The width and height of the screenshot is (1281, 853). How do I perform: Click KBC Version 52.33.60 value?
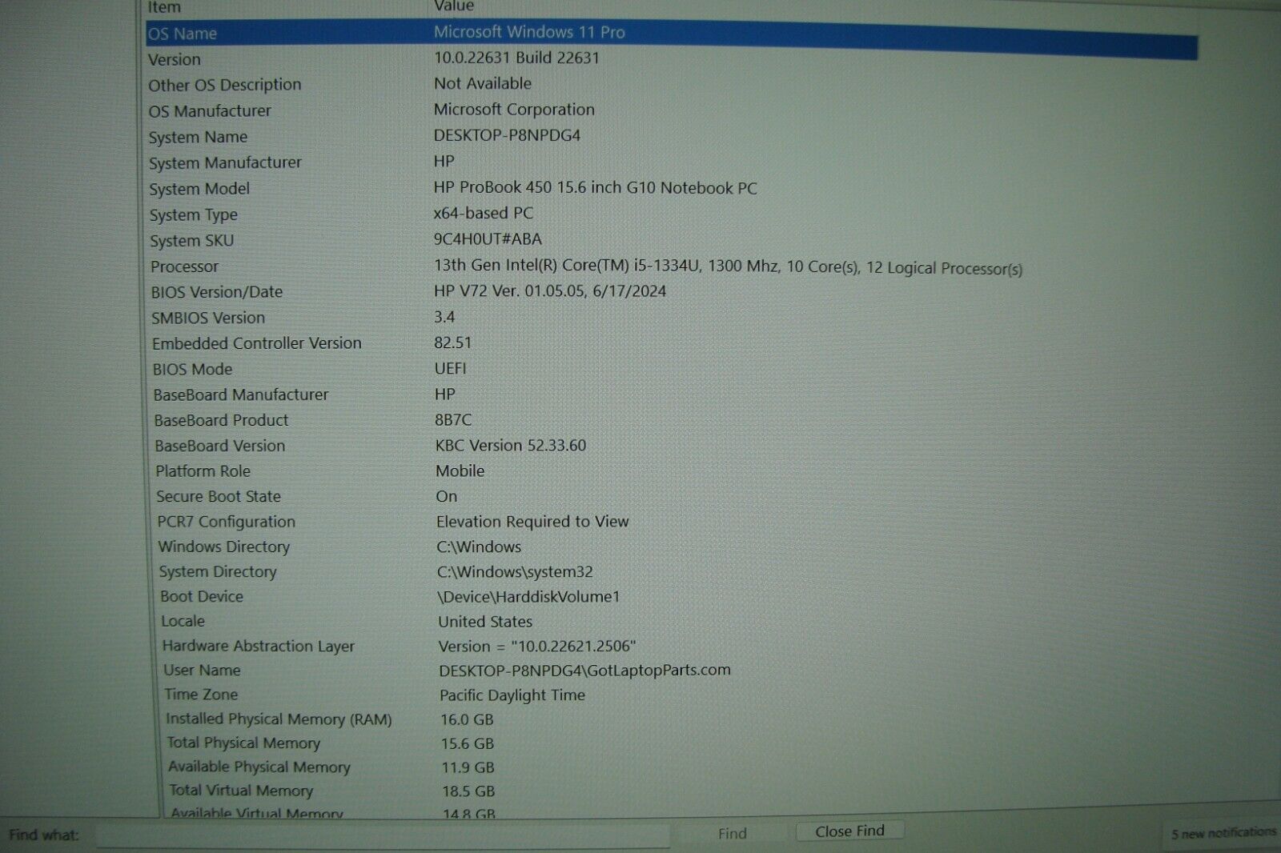click(511, 445)
